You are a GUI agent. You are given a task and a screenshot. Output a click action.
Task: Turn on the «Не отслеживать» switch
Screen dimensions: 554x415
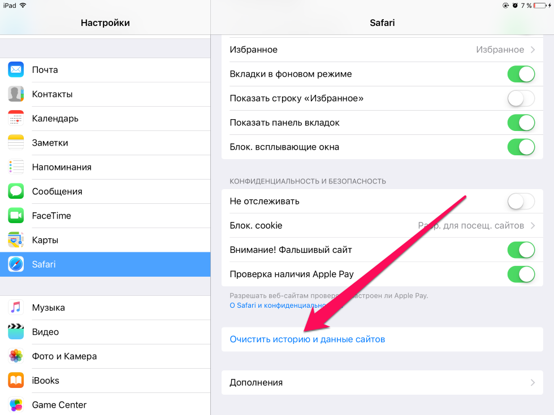pyautogui.click(x=521, y=202)
